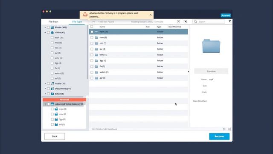Click the Audio music note icon

click(x=52, y=83)
